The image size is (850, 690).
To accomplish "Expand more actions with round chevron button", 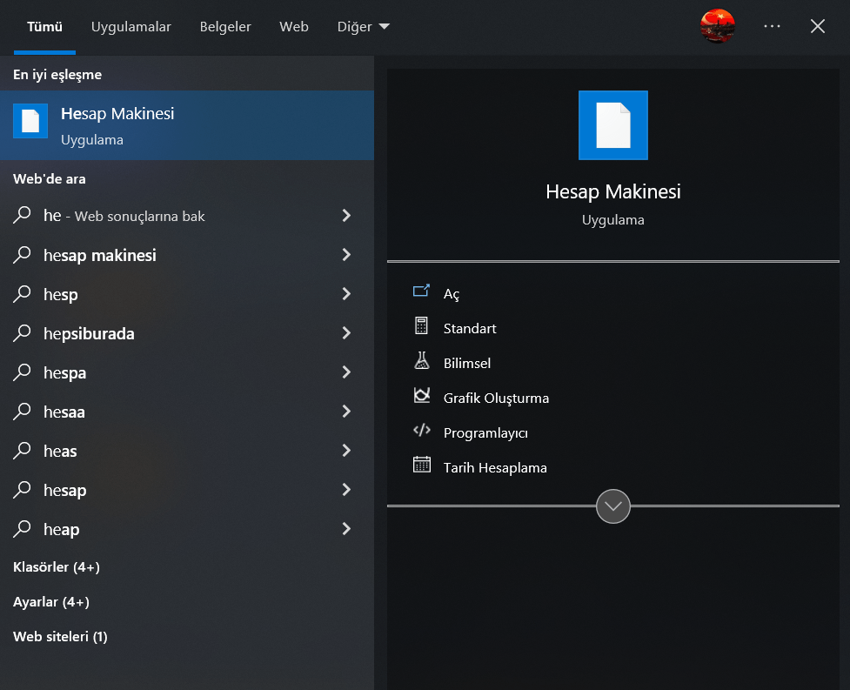I will click(x=613, y=506).
